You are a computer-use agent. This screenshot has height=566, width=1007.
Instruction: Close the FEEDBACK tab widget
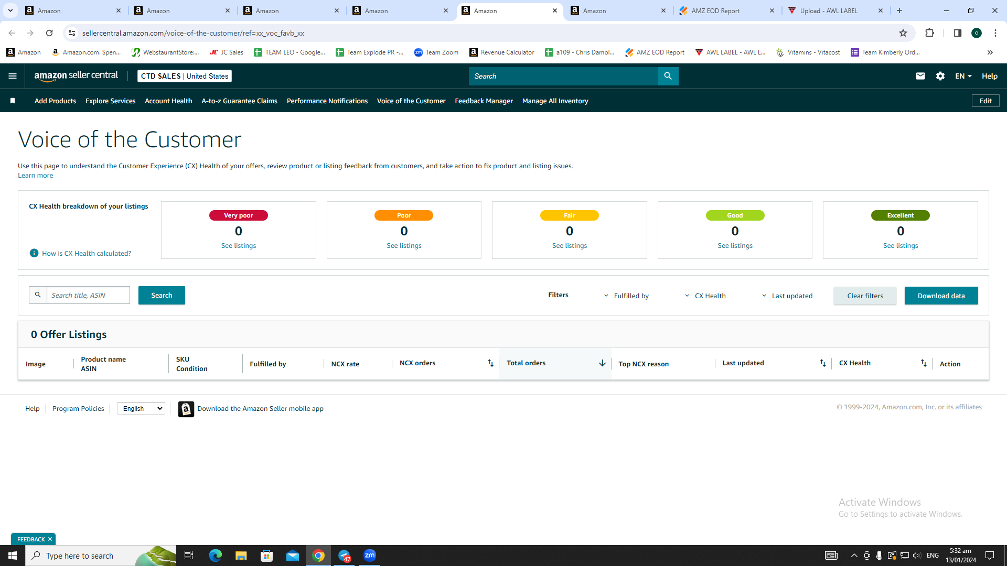point(50,539)
